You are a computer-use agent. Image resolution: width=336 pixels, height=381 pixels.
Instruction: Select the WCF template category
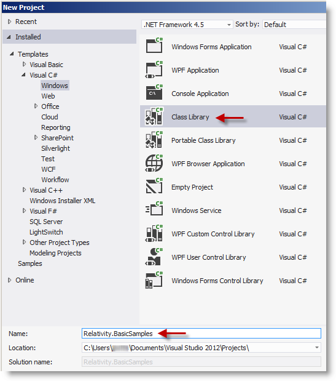49,169
